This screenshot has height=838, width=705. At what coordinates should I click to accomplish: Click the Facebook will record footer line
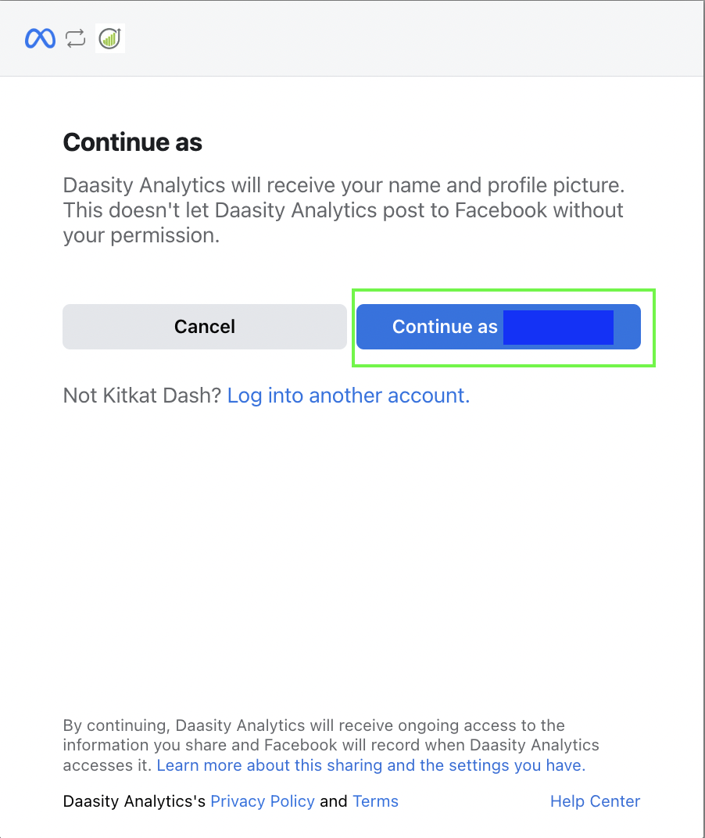331,745
